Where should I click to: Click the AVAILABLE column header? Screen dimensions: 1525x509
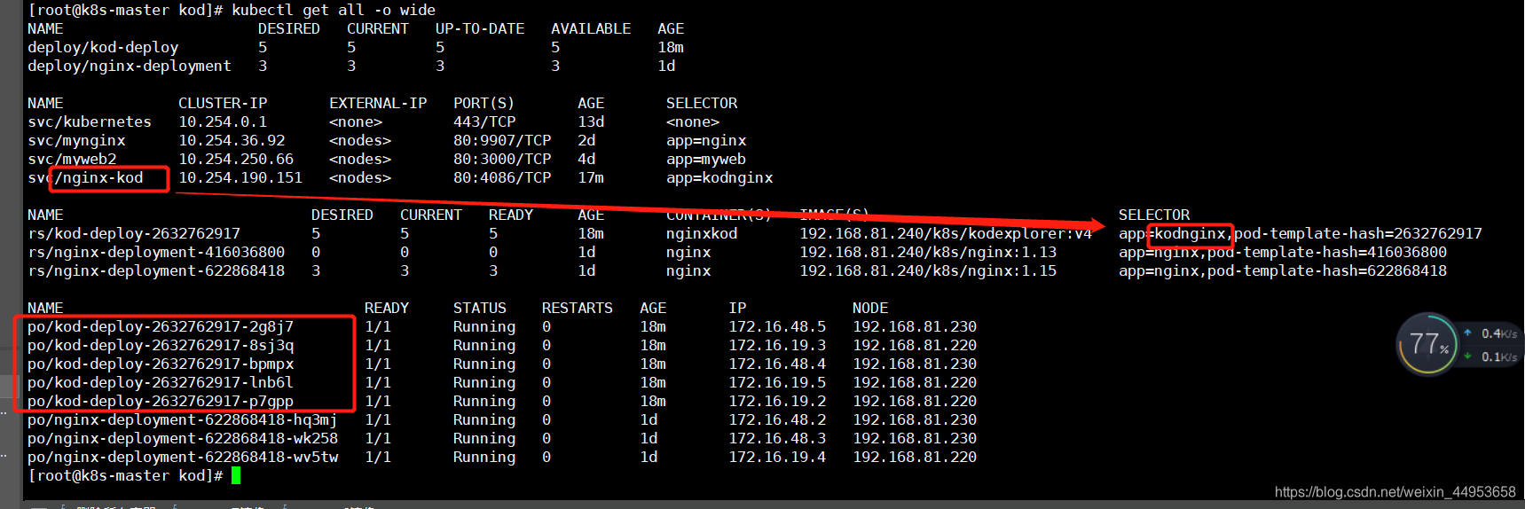click(591, 28)
